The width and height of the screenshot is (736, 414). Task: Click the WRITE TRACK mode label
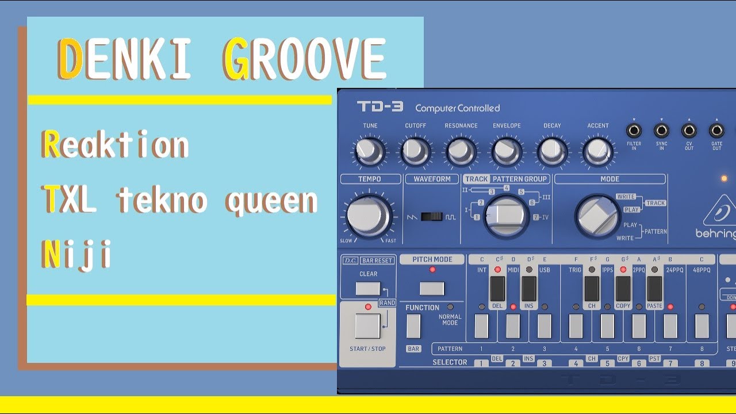626,197
